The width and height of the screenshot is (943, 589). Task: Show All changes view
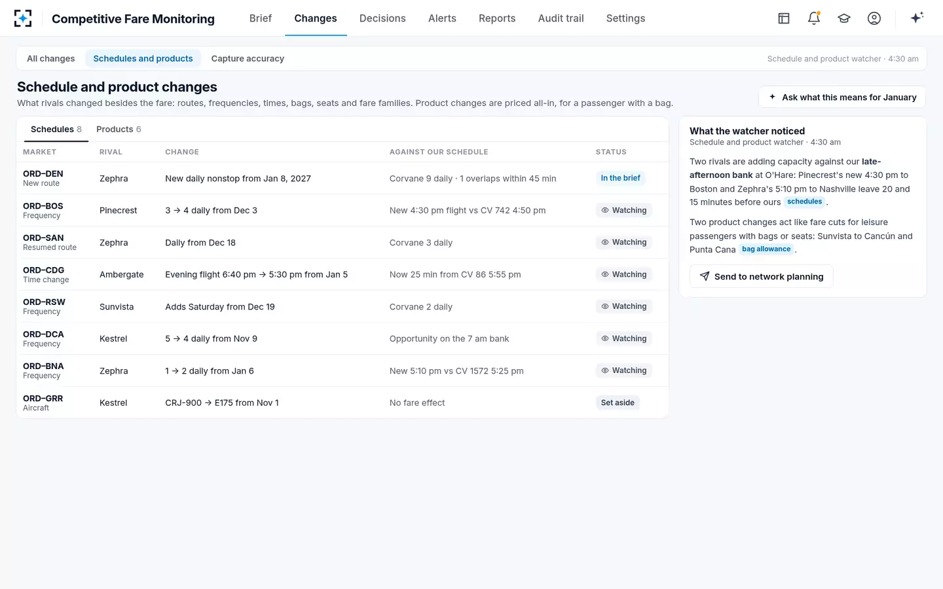coord(51,58)
